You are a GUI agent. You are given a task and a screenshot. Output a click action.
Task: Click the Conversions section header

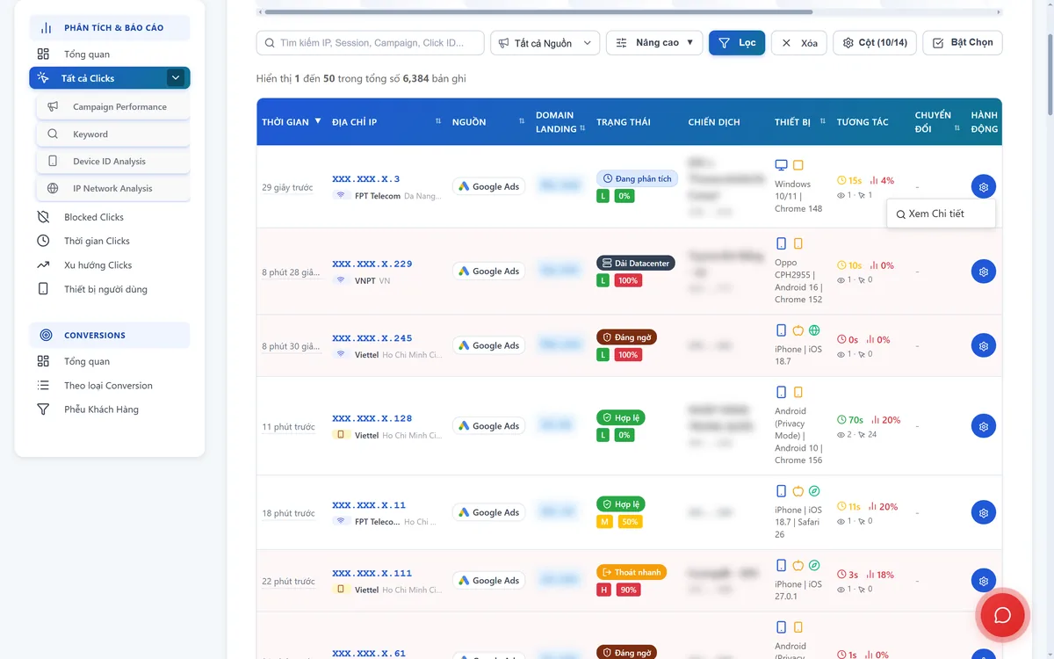[110, 335]
